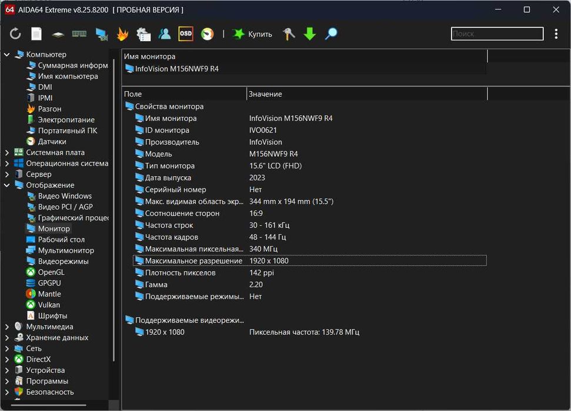Click the Шрифты font icon

pyautogui.click(x=31, y=316)
